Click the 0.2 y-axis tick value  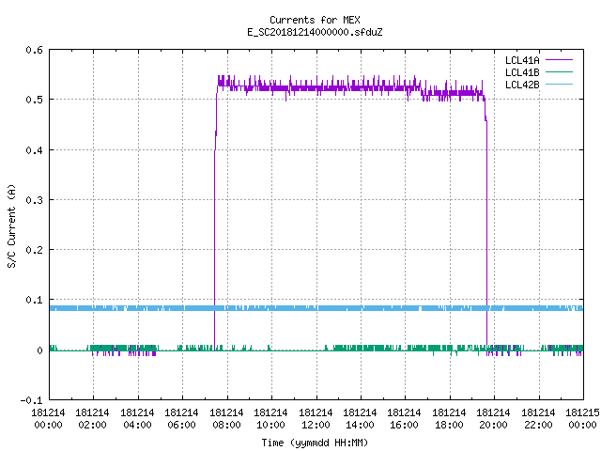[x=34, y=250]
